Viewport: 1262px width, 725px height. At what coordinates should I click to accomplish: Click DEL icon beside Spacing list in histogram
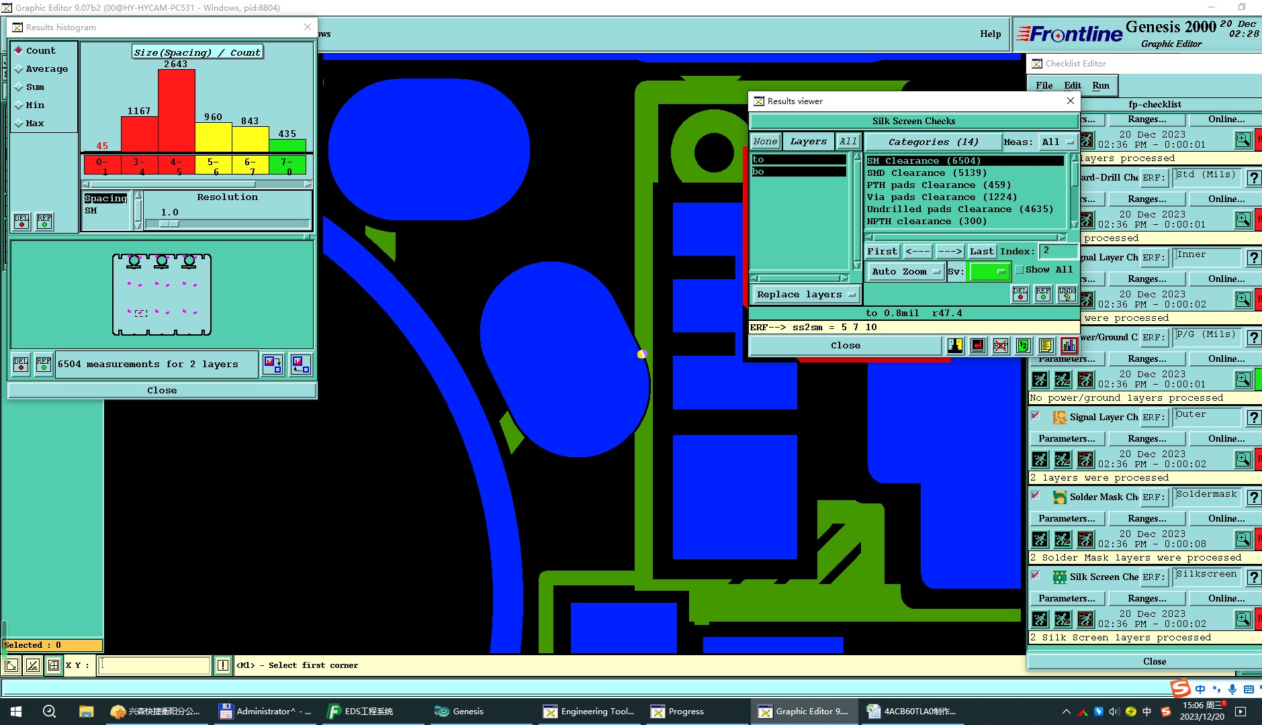click(x=22, y=221)
